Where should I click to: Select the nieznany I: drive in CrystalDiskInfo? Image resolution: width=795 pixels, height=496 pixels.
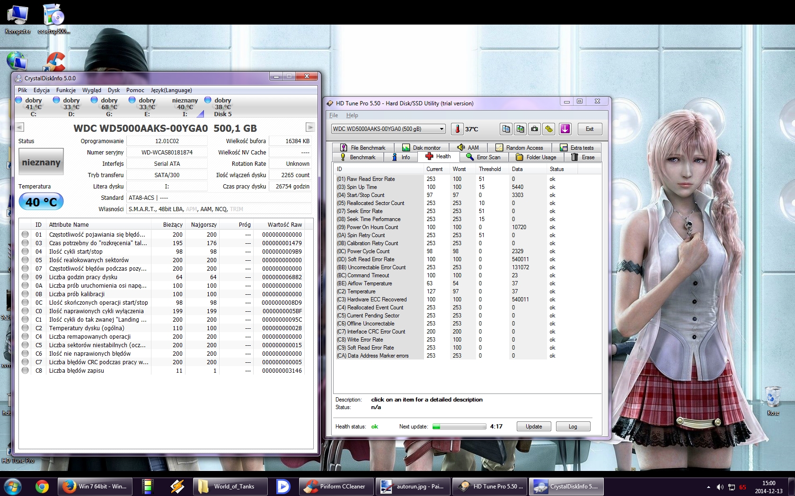[185, 107]
